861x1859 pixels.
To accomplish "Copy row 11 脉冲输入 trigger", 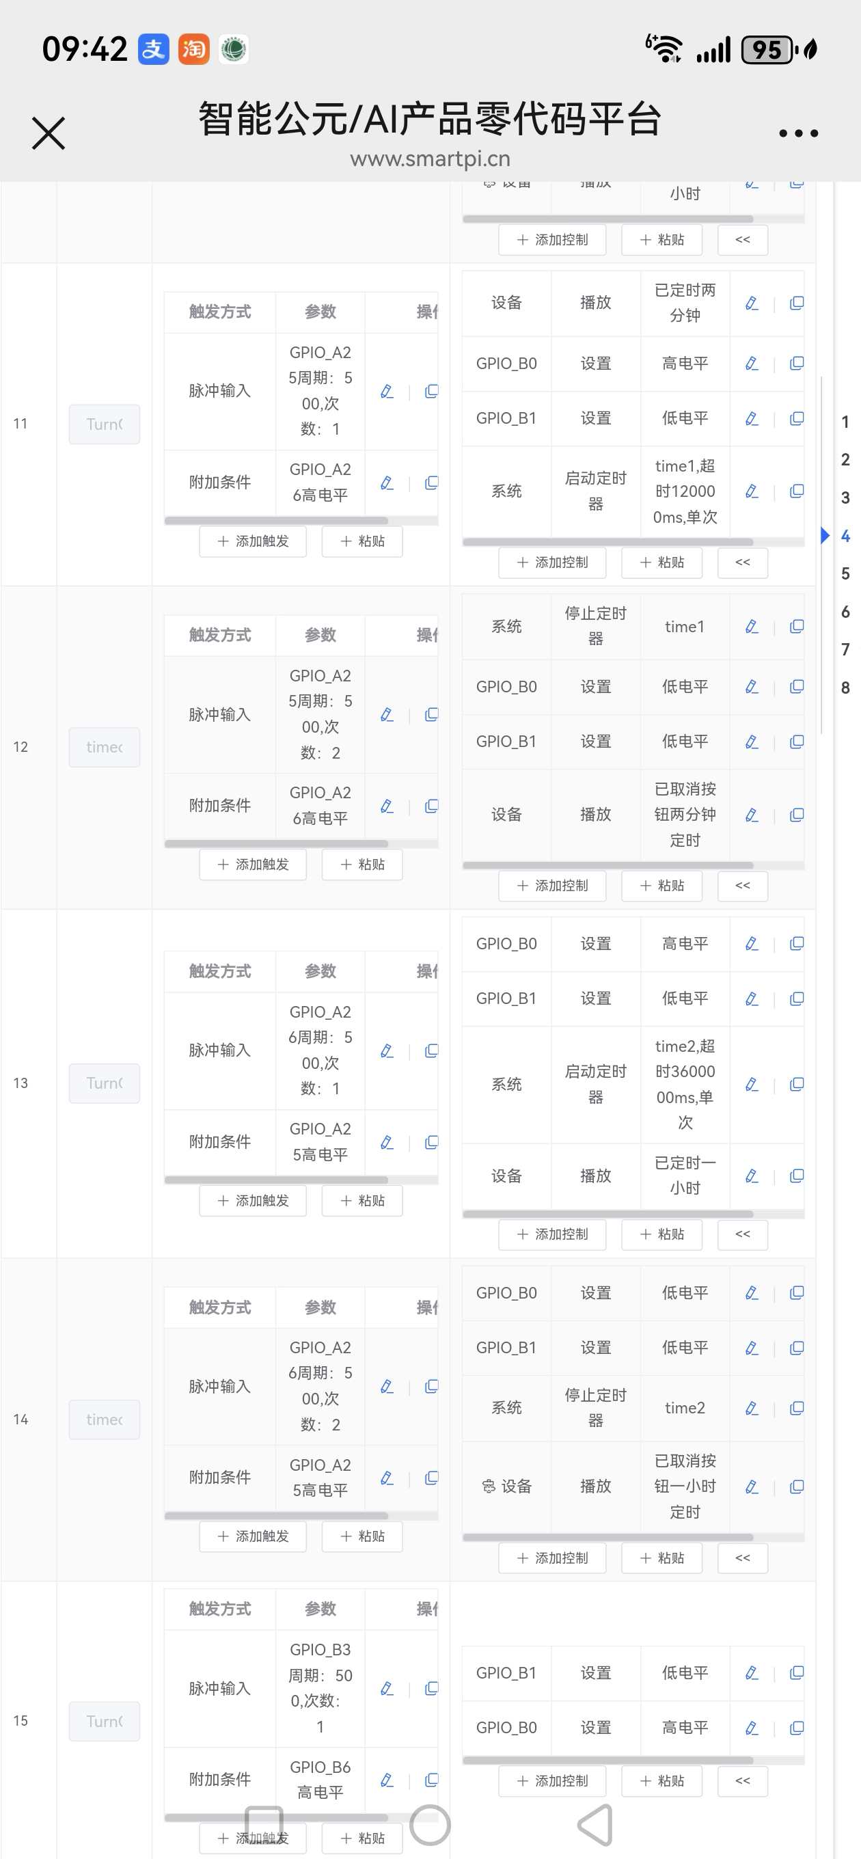I will pos(432,391).
